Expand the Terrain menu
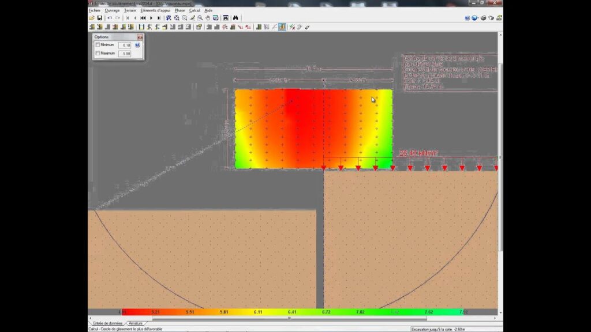 [130, 10]
